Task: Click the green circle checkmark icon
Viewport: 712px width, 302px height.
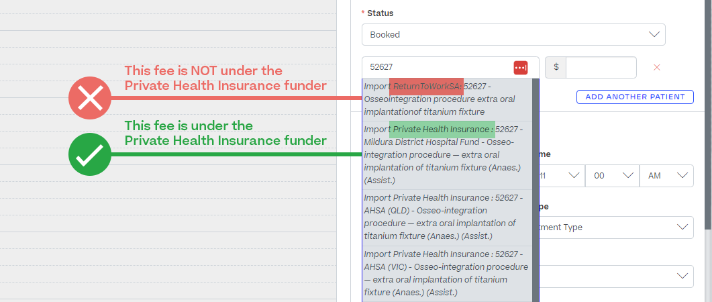Action: [x=89, y=156]
